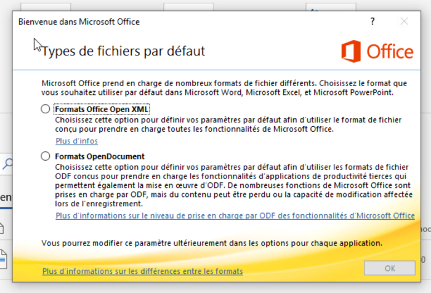Click the Formats OpenDocument label text
This screenshot has height=293, width=431.
pyautogui.click(x=100, y=156)
